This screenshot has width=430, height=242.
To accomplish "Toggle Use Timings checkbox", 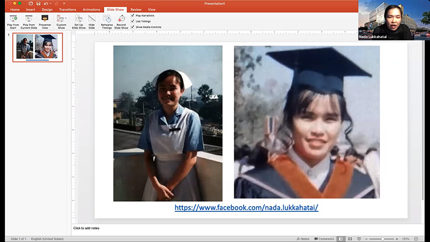I will [x=132, y=21].
